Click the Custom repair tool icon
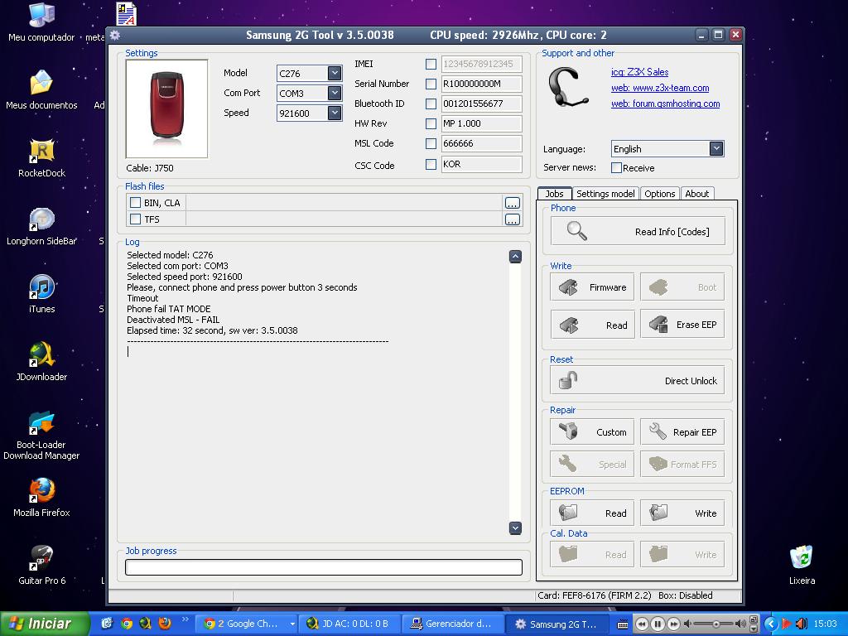The image size is (848, 636). tap(568, 431)
